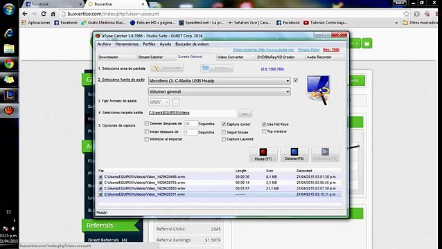Click the Privacy Policy link
This screenshot has width=442, height=249.
309,50
